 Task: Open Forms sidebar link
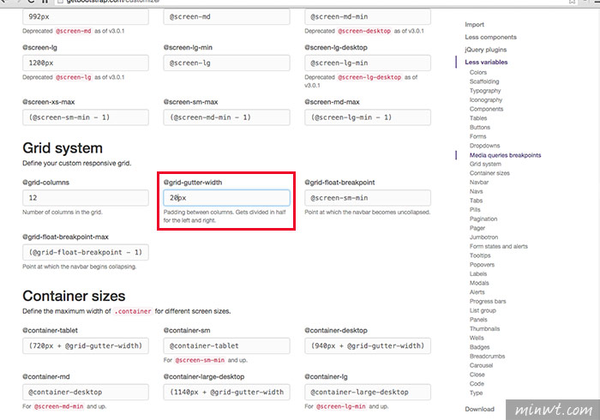pos(478,136)
